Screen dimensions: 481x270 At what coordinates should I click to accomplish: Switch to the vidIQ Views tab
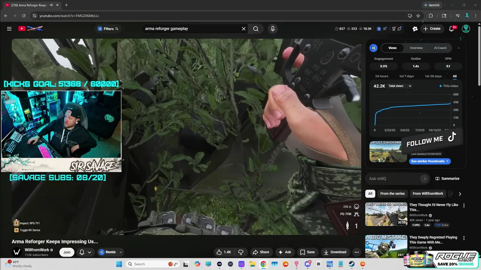click(x=392, y=48)
